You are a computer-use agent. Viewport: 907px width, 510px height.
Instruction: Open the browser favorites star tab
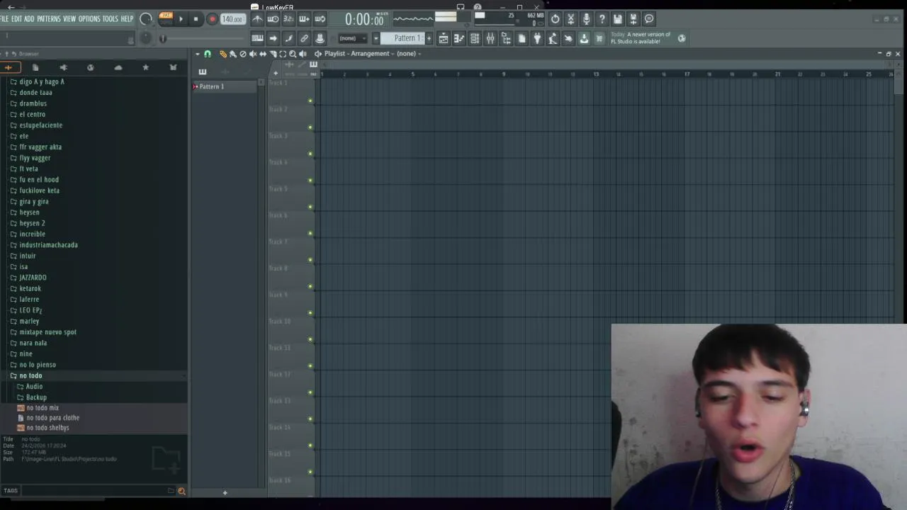coord(145,67)
